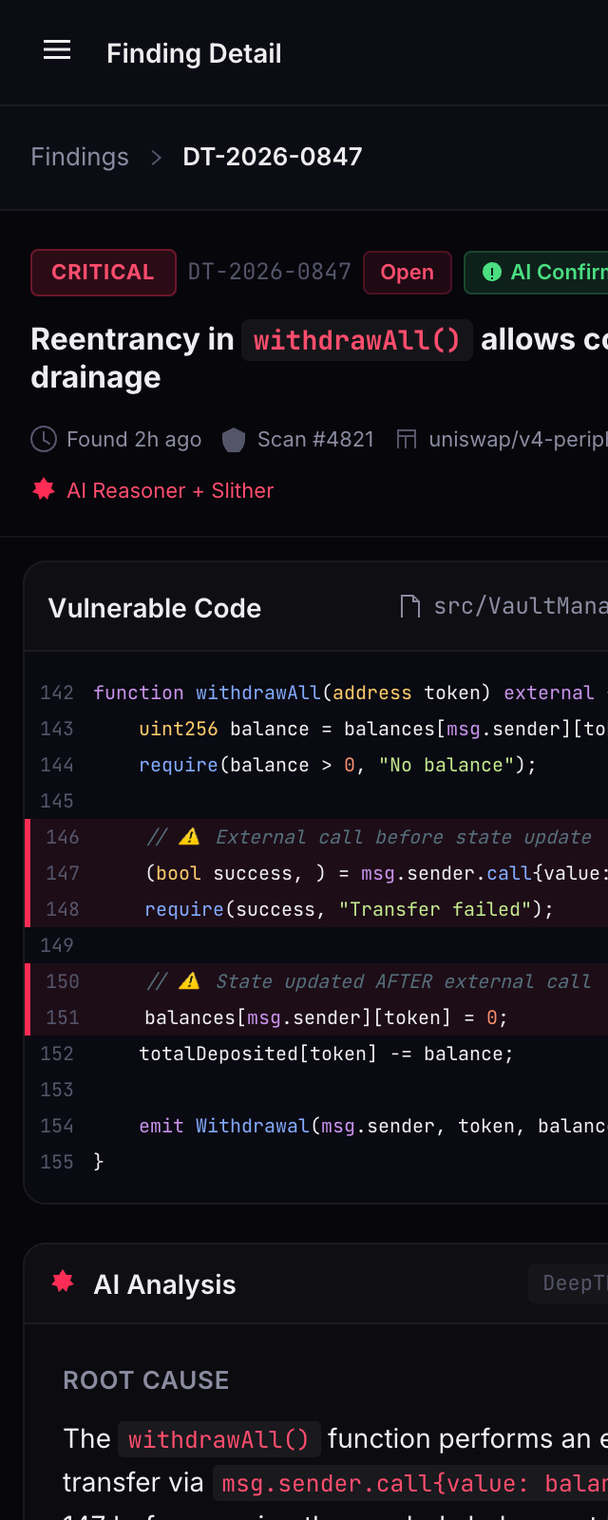Click the repository icon beside uniswap/v4
The image size is (608, 1520).
coord(407,439)
